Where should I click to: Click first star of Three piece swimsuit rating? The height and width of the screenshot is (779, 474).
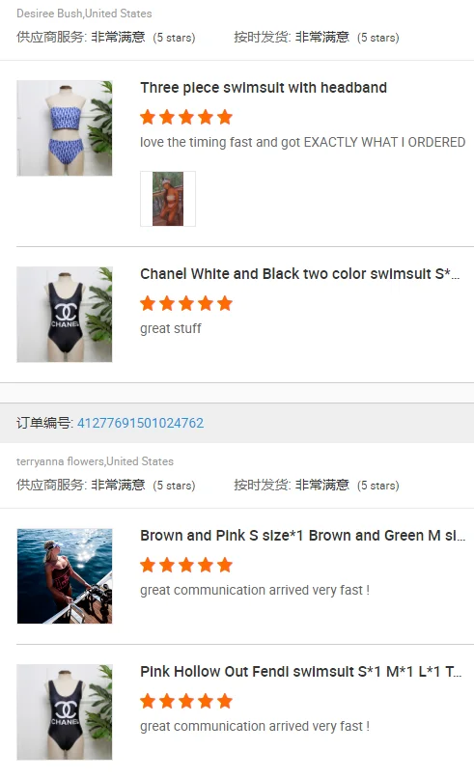tap(148, 117)
